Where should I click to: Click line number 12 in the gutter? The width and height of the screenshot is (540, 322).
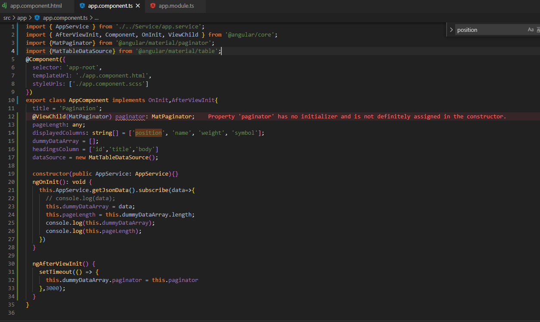11,116
